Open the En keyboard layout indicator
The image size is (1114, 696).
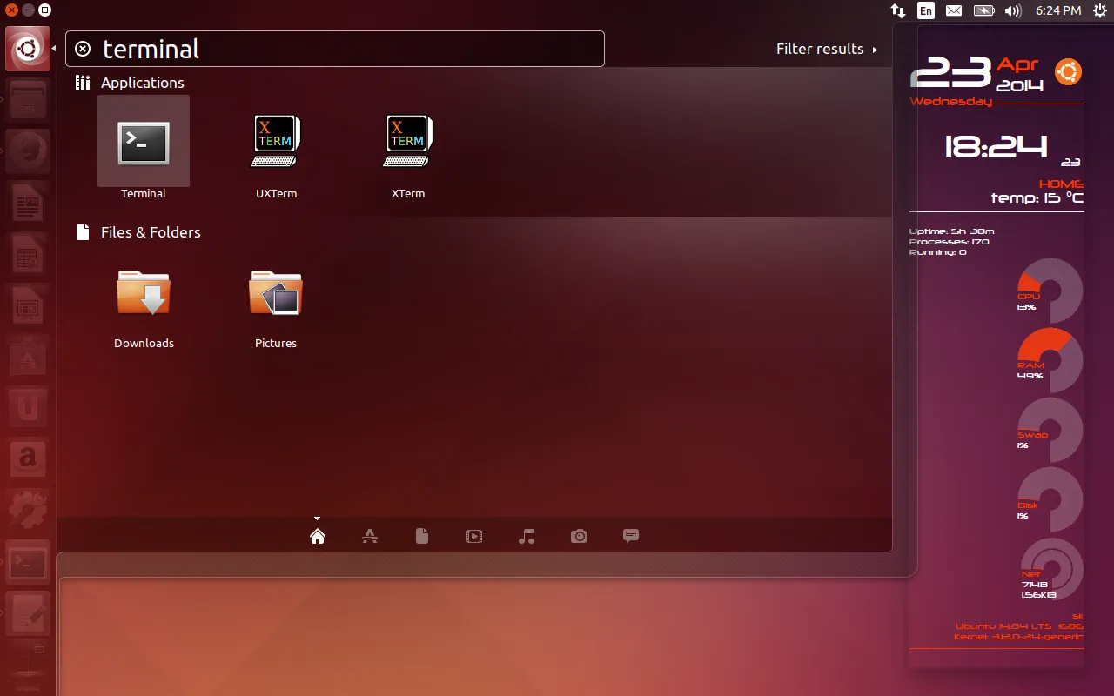pos(926,10)
